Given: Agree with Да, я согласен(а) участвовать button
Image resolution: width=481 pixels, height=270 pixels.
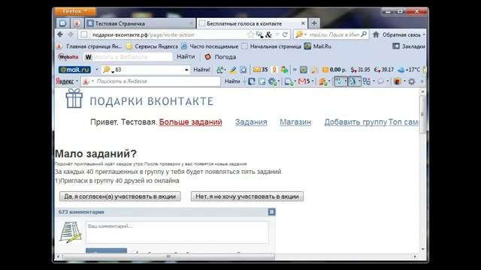Looking at the screenshot, I should tap(120, 196).
